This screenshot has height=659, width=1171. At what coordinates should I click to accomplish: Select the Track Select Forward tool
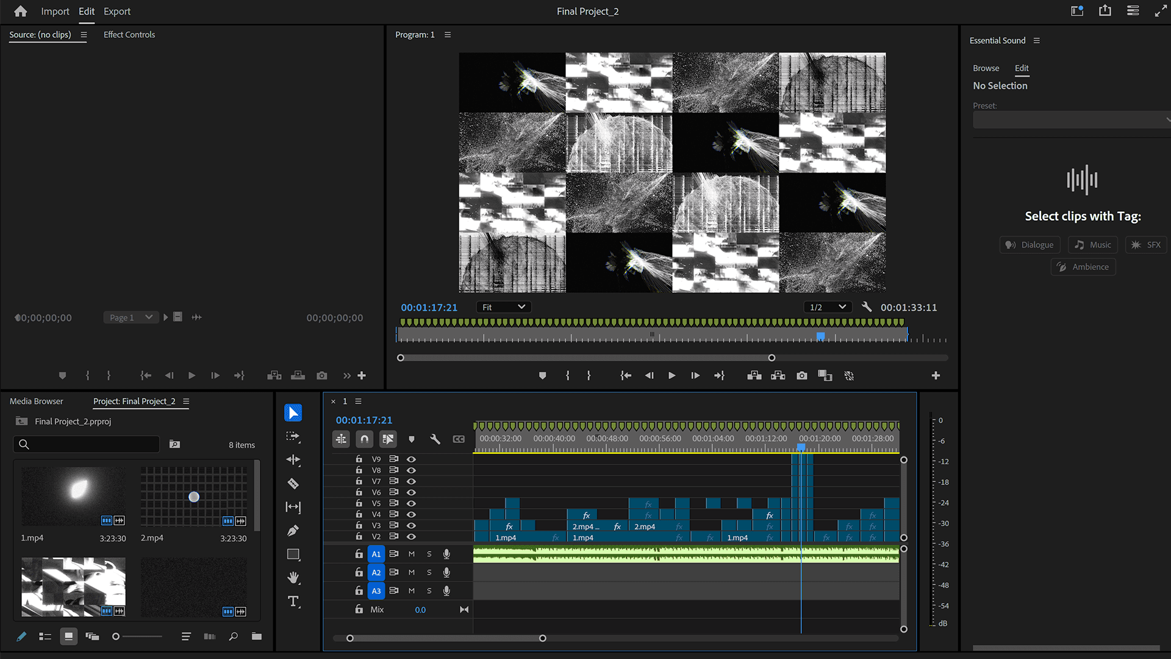click(x=293, y=437)
